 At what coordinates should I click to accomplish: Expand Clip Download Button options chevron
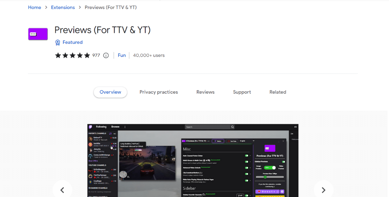pos(250,174)
